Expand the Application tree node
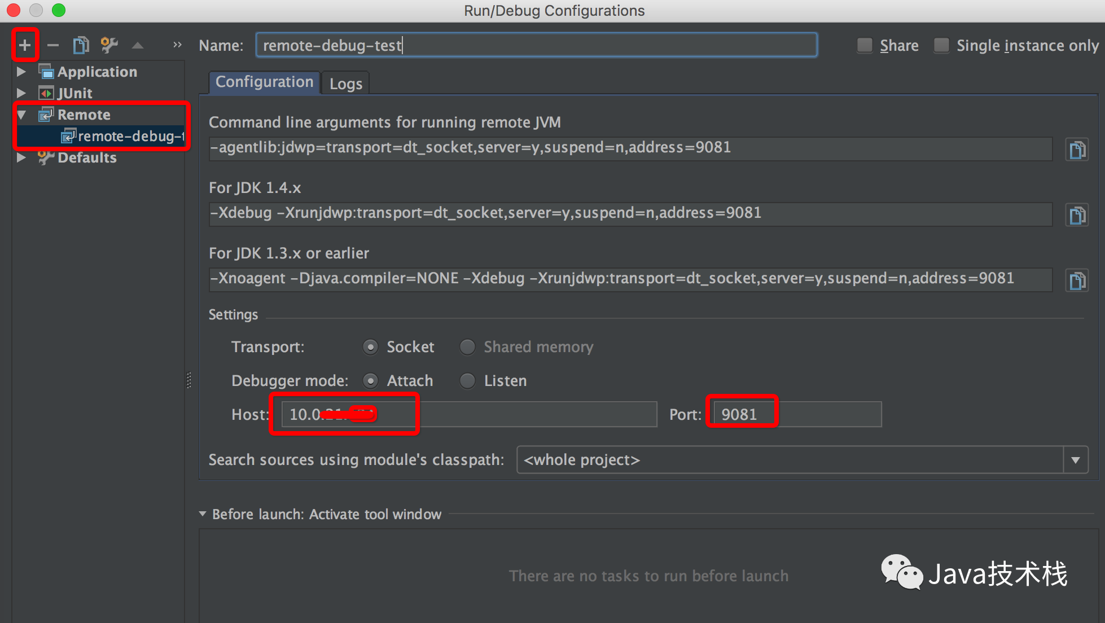Screen dimensions: 1105x623 pyautogui.click(x=21, y=72)
